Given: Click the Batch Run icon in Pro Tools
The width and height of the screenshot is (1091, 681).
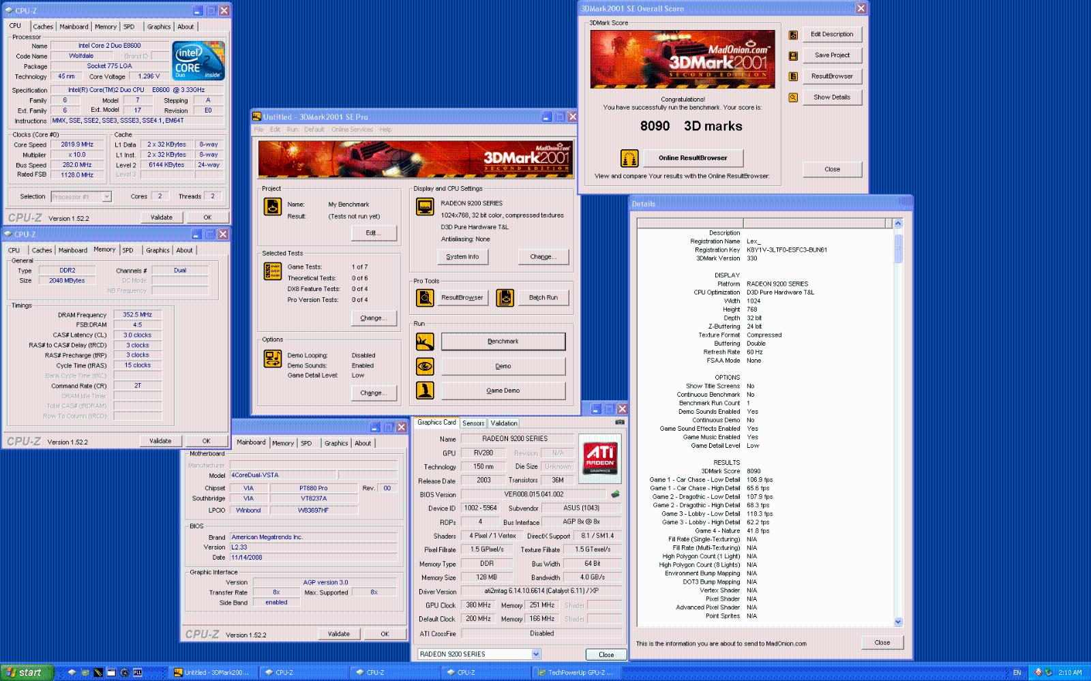Looking at the screenshot, I should point(505,298).
